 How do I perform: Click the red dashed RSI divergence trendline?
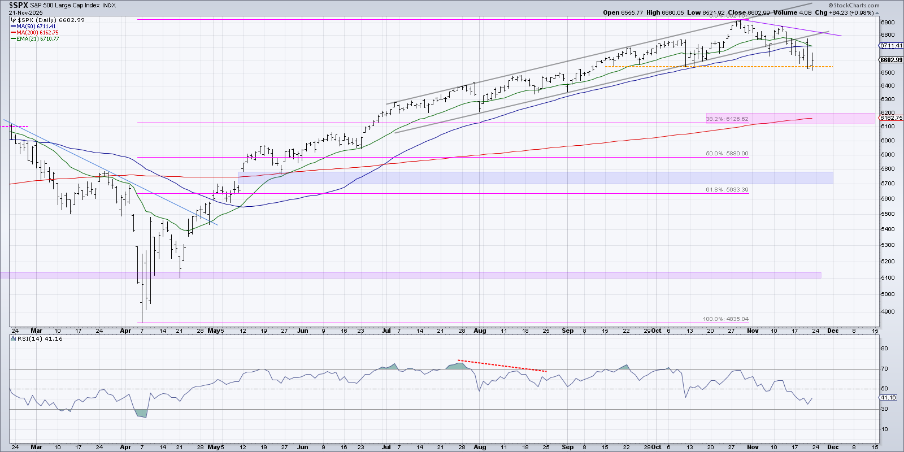(502, 366)
